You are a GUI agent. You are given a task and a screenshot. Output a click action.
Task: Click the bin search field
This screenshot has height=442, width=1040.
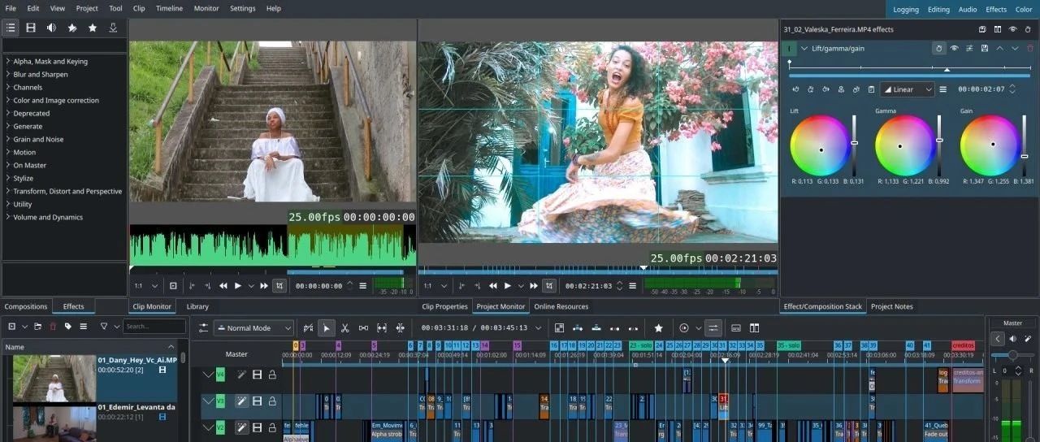pyautogui.click(x=154, y=327)
